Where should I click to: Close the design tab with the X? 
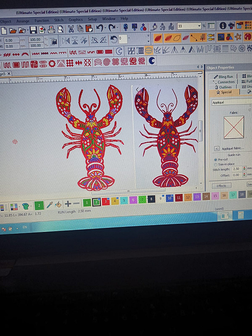[x=9, y=74]
